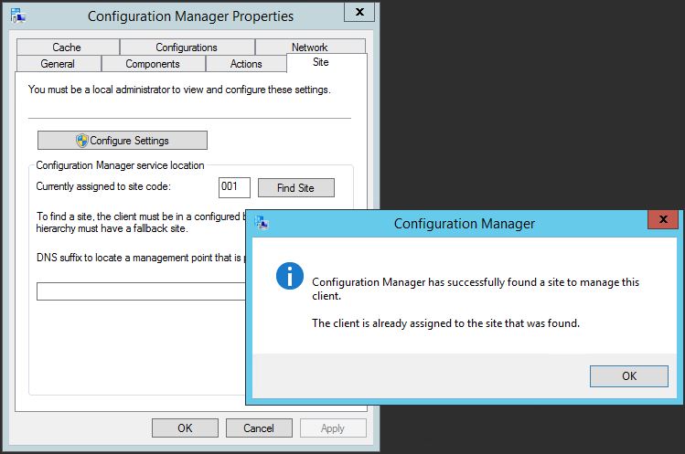This screenshot has height=454, width=685.
Task: Click the greyed Apply button
Action: click(333, 428)
